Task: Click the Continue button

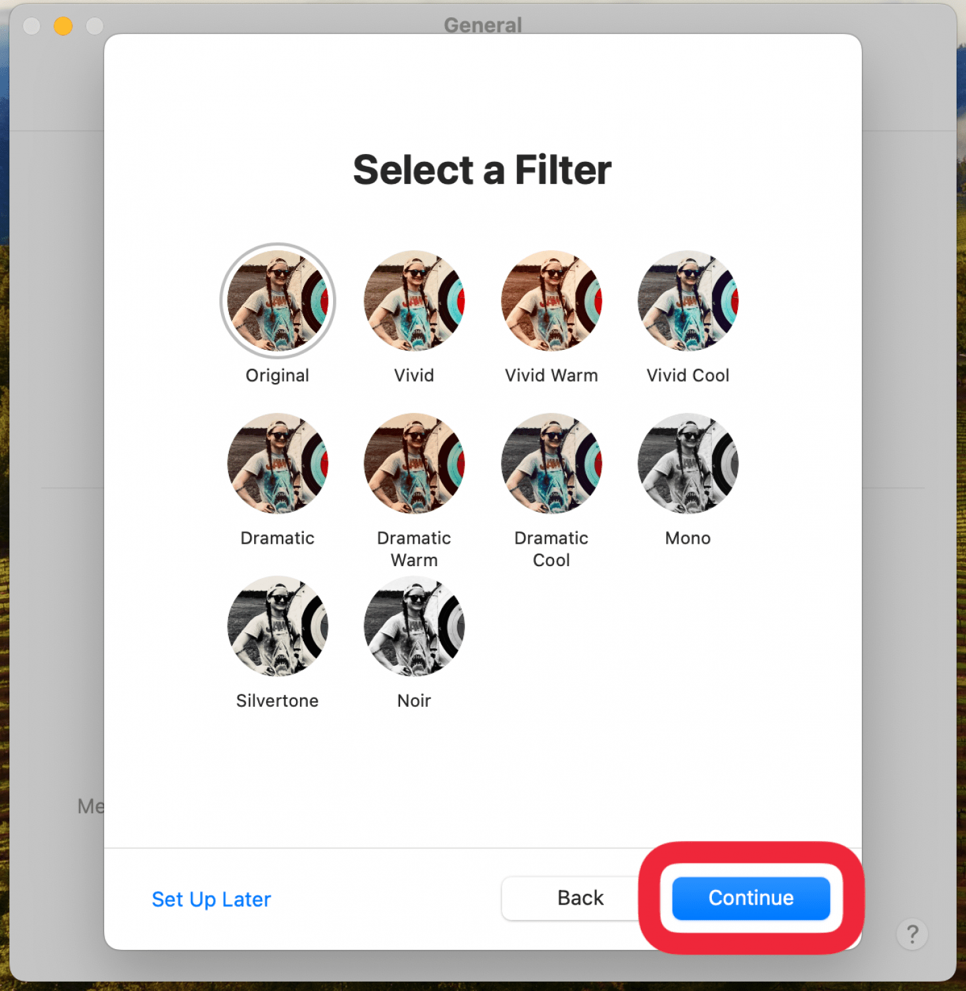Action: (750, 898)
